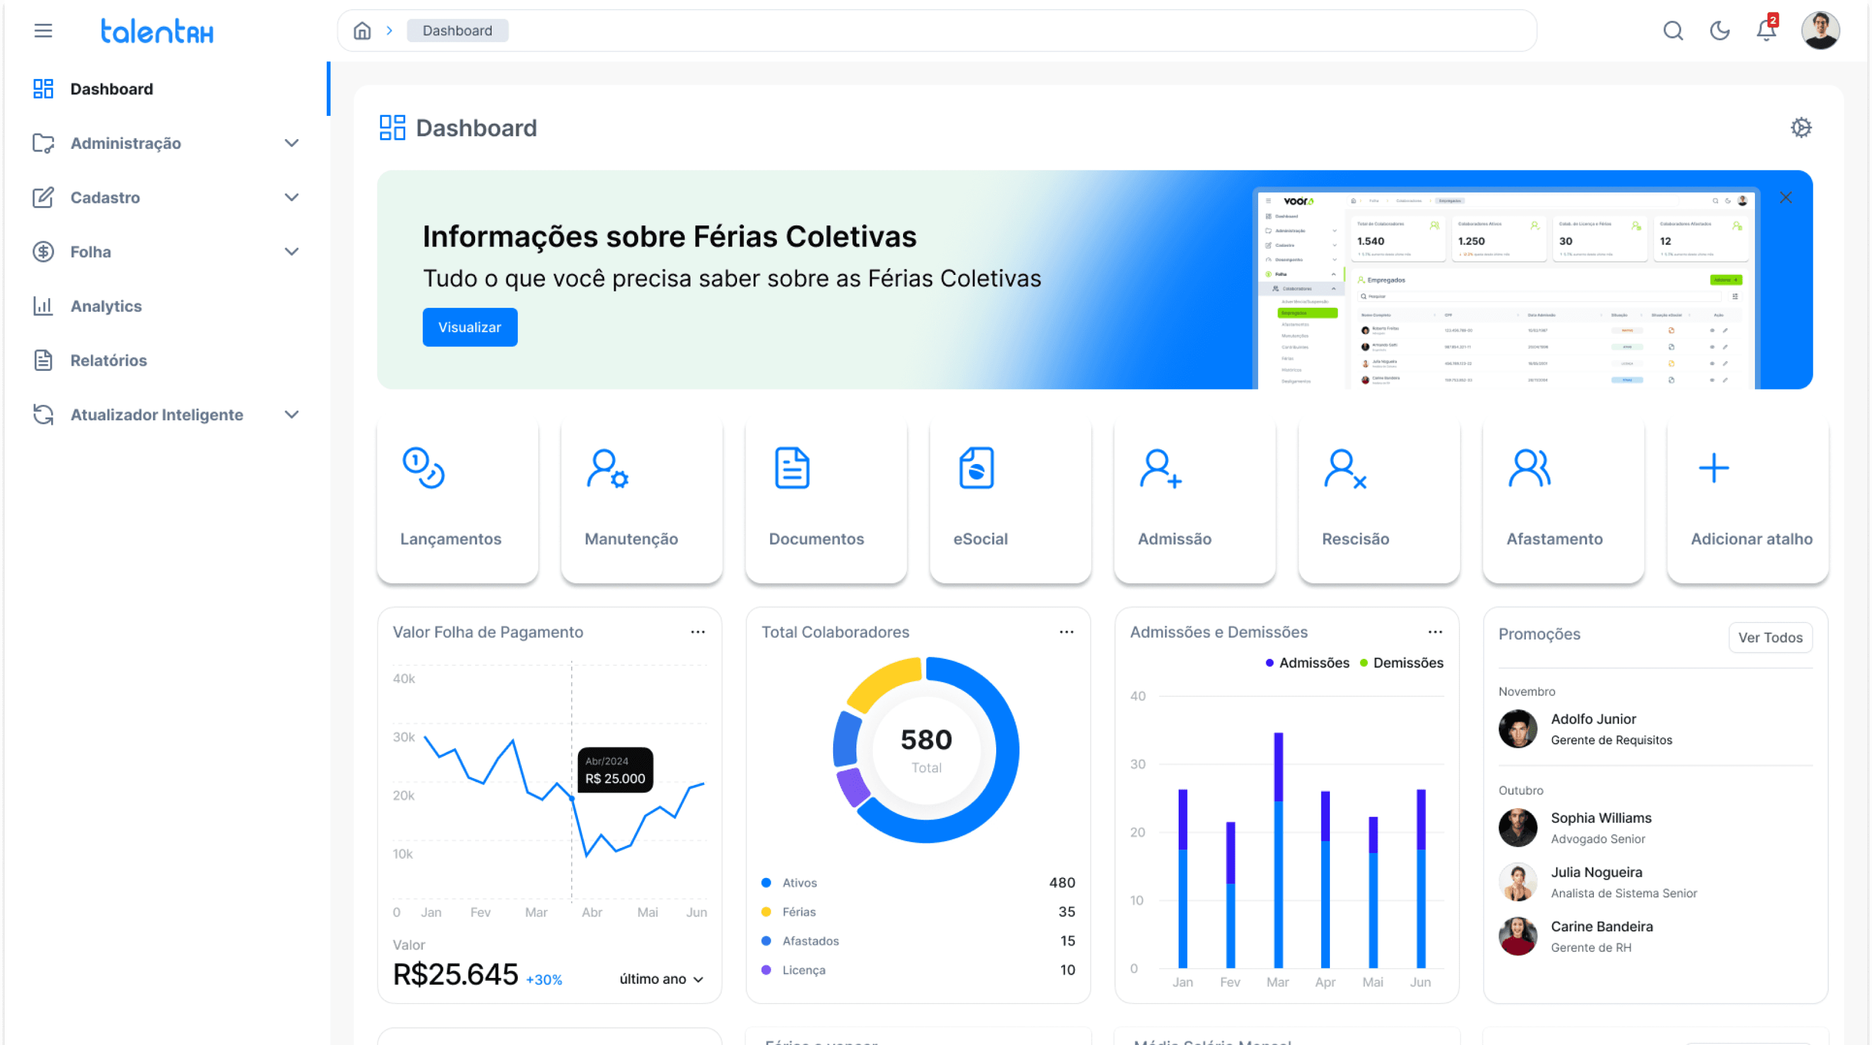Open the eSocial shortcut card
This screenshot has height=1045, width=1872.
click(x=1009, y=500)
